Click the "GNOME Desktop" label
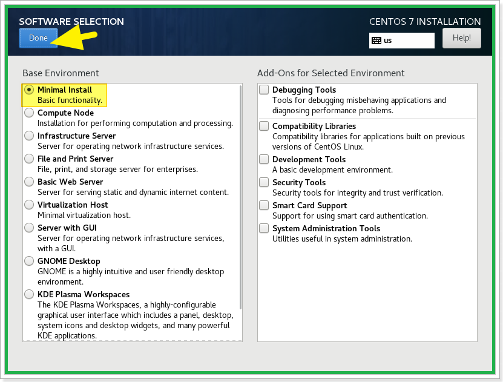The image size is (503, 382). [68, 261]
